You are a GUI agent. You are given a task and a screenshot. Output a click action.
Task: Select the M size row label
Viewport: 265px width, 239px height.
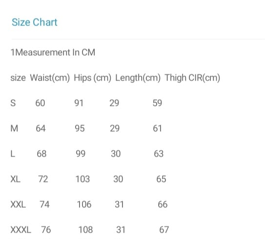point(14,128)
